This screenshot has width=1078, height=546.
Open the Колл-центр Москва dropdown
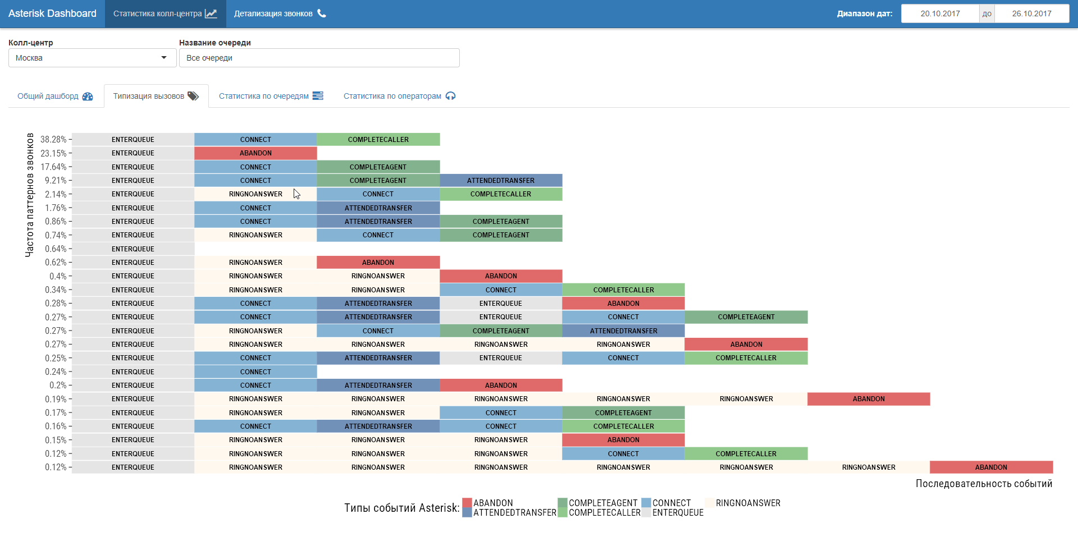coord(93,58)
